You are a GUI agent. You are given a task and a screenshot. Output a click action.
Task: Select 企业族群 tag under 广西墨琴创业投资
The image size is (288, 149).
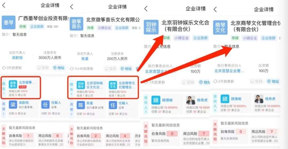[37, 27]
